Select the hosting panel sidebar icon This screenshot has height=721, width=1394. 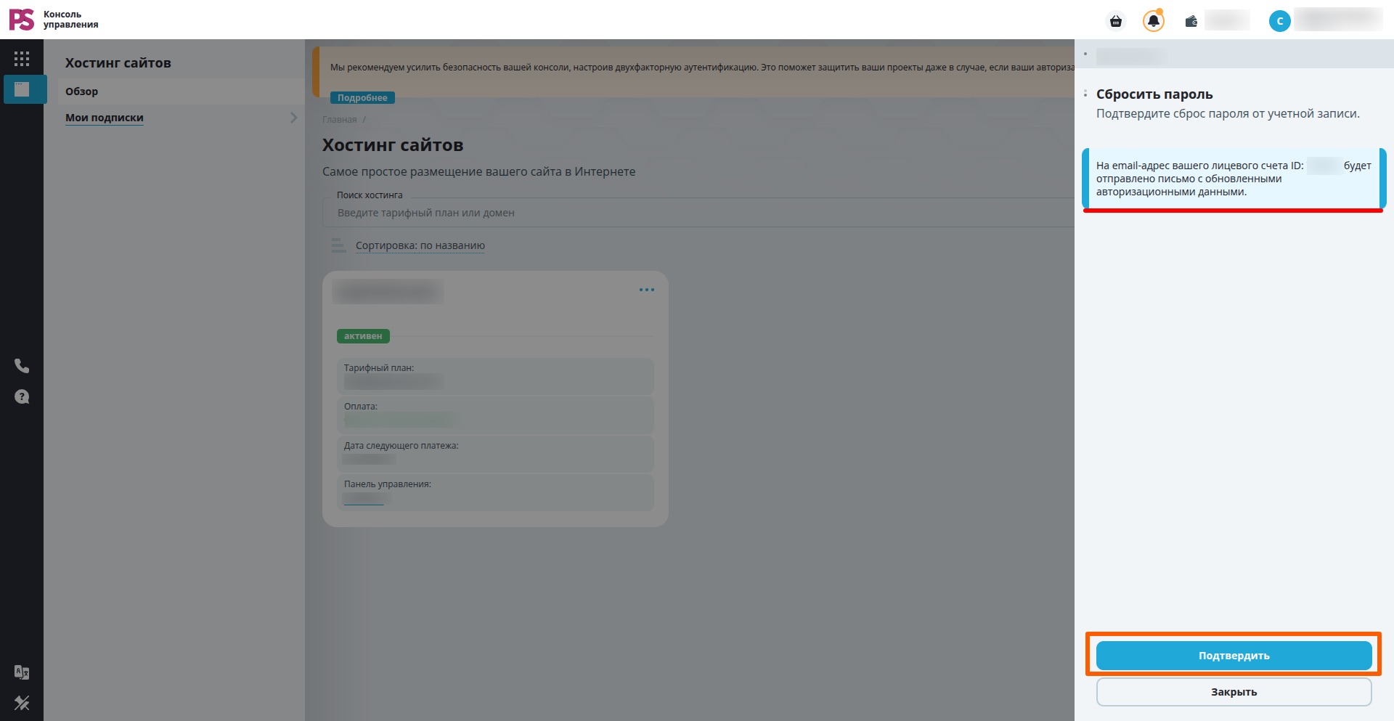(x=23, y=89)
